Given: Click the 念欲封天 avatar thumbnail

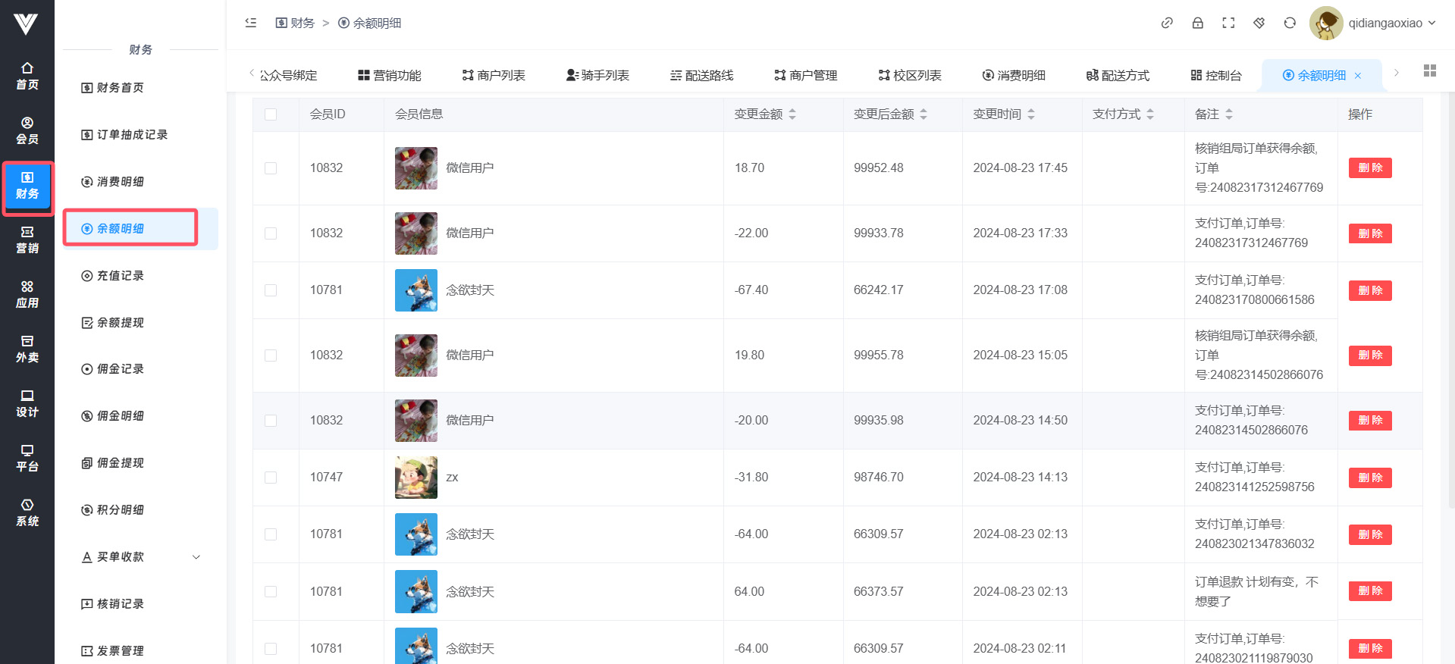Looking at the screenshot, I should click(x=415, y=290).
